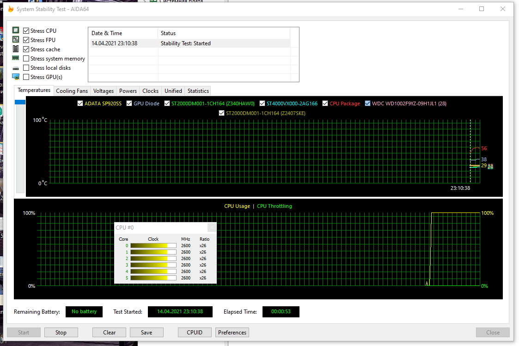Select the 14.04.2021 23:10:38 log cell
This screenshot has height=346, width=519.
(x=115, y=43)
